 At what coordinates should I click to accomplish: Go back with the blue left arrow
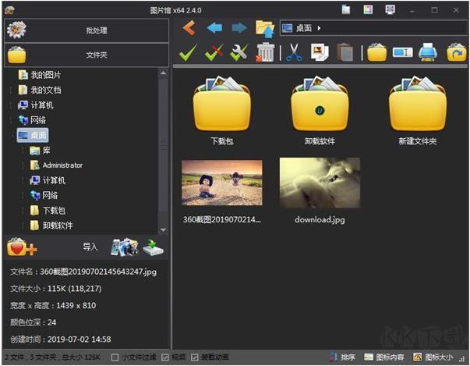(214, 28)
